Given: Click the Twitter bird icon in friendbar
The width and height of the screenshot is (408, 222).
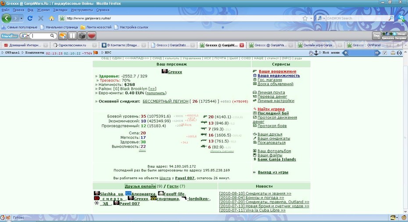Looking at the screenshot, I should point(394,34).
